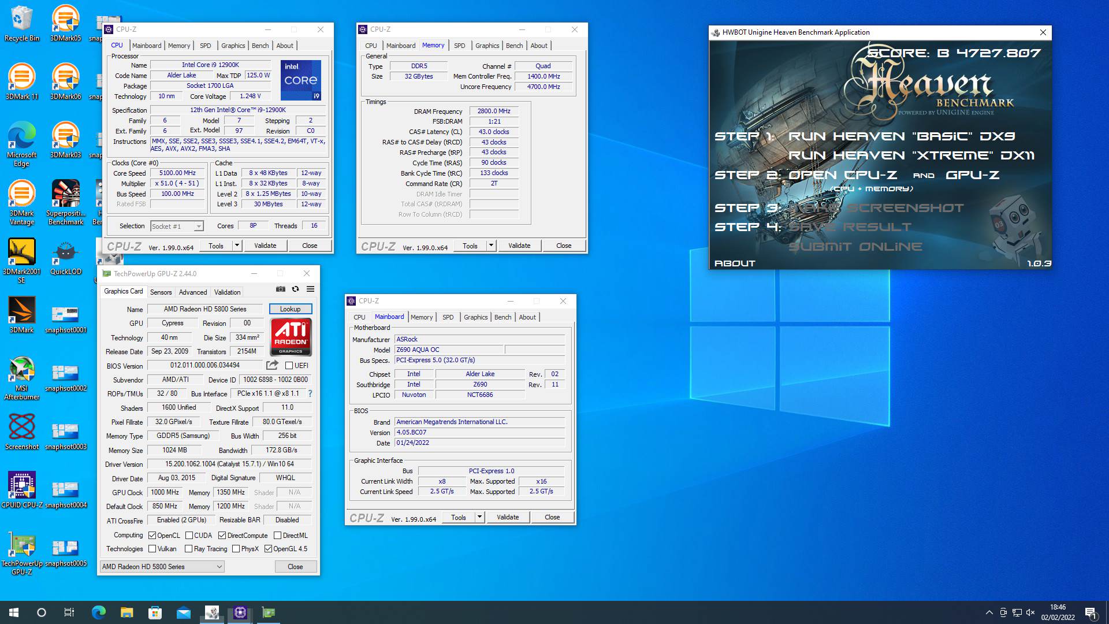Toggle OpenCL checkbox in GPU-Z
The height and width of the screenshot is (624, 1109).
pos(152,536)
